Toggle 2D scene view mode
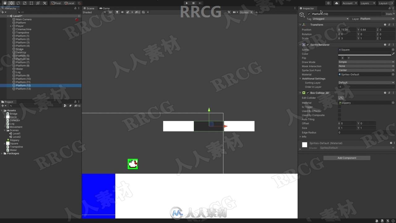The width and height of the screenshot is (396, 223). coord(110,12)
